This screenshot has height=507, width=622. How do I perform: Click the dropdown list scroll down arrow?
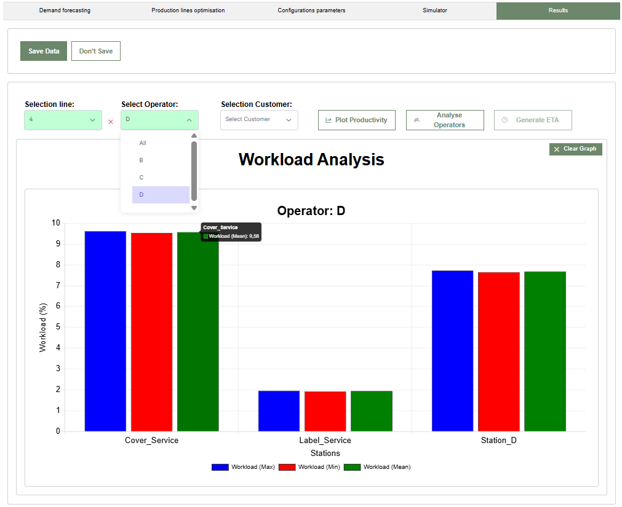194,208
